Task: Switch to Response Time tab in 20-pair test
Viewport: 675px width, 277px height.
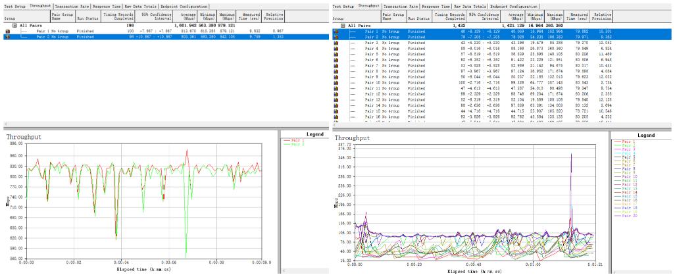Action: pyautogui.click(x=441, y=5)
